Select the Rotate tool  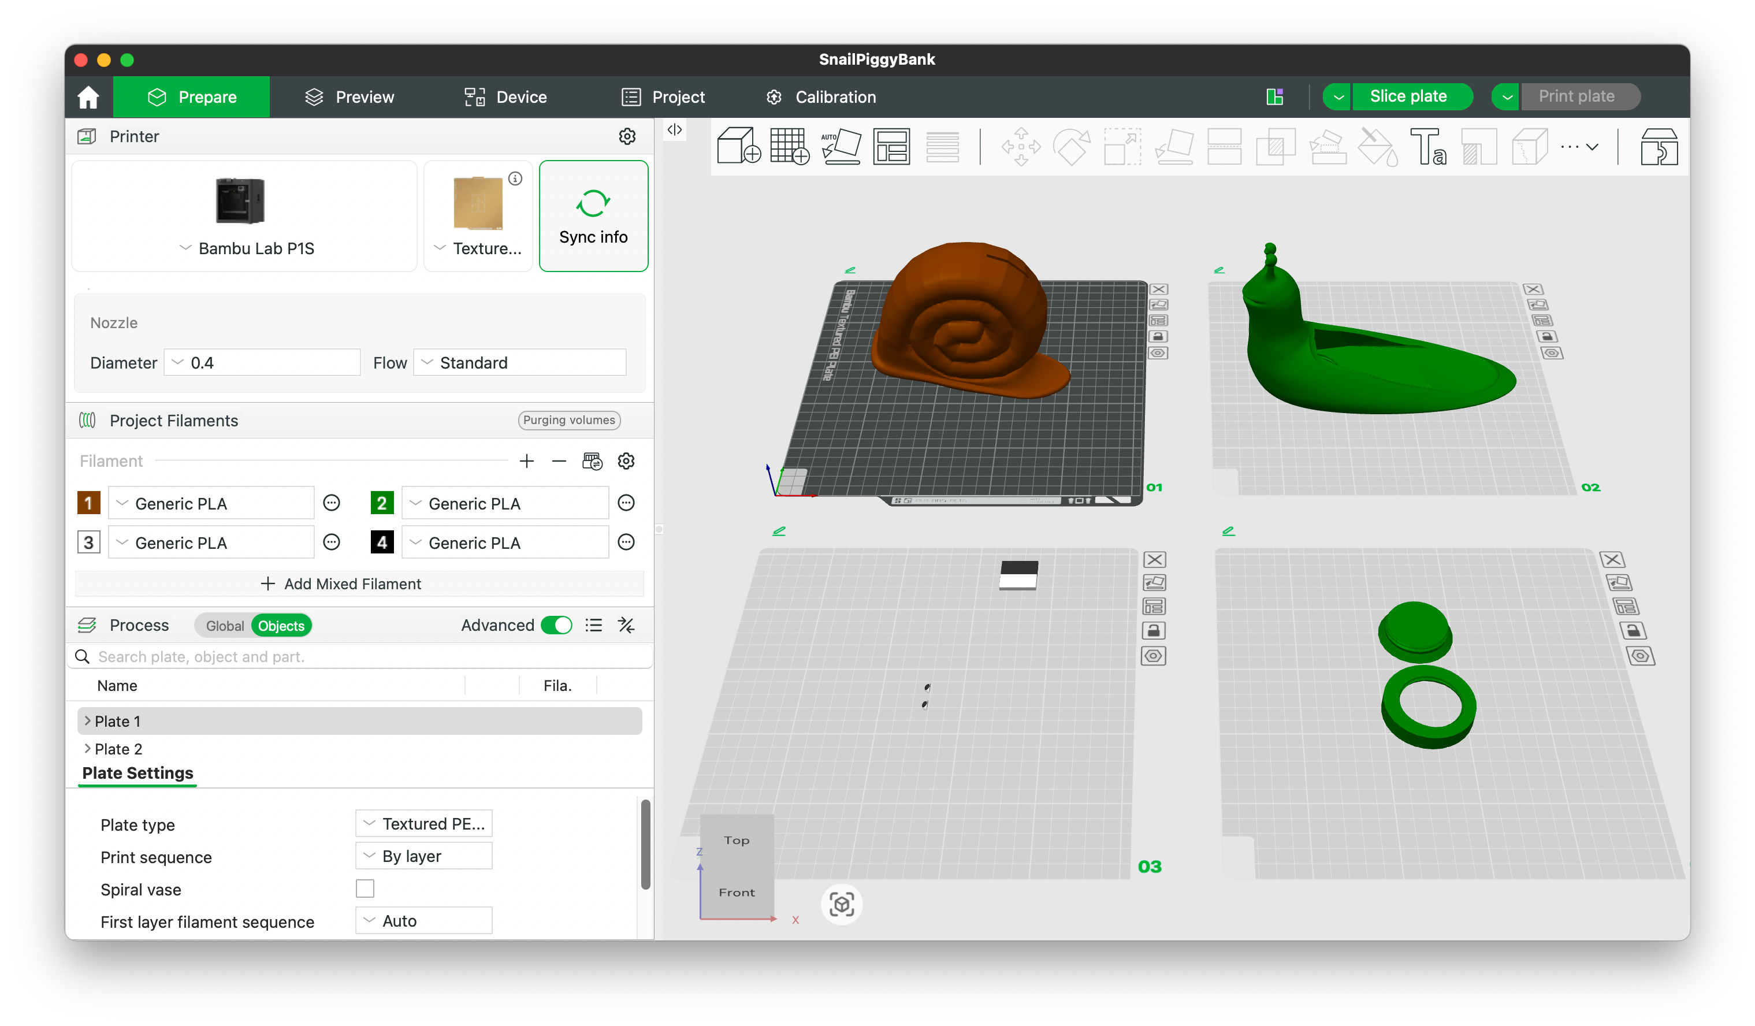pos(1072,146)
